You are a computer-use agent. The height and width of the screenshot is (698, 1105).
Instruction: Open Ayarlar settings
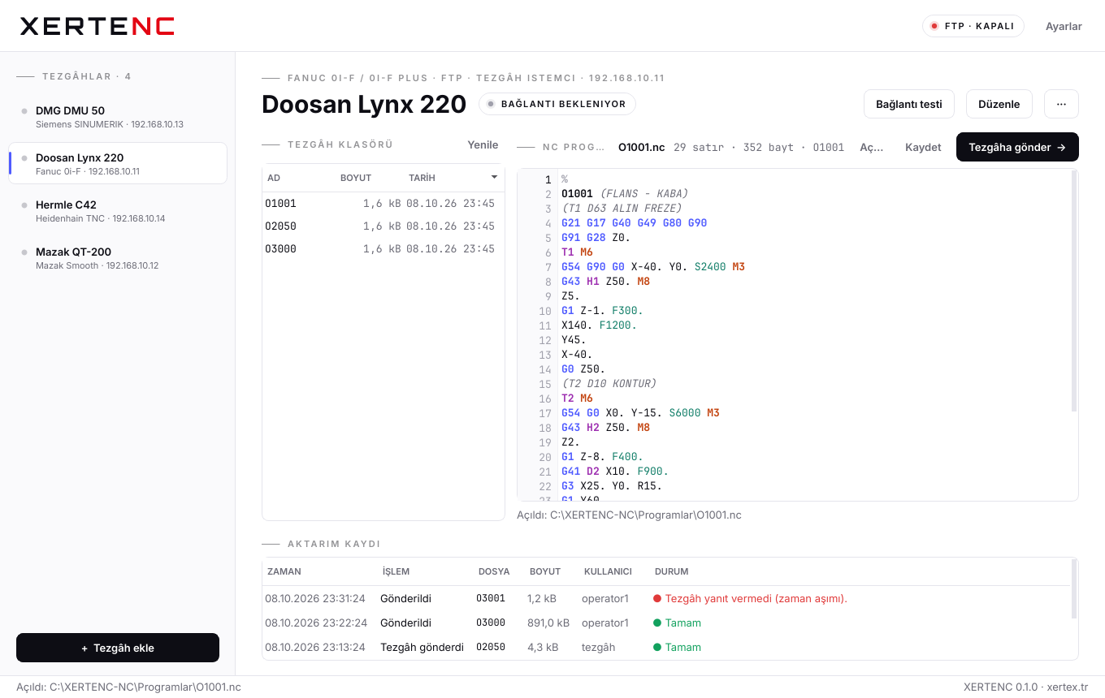pos(1064,26)
